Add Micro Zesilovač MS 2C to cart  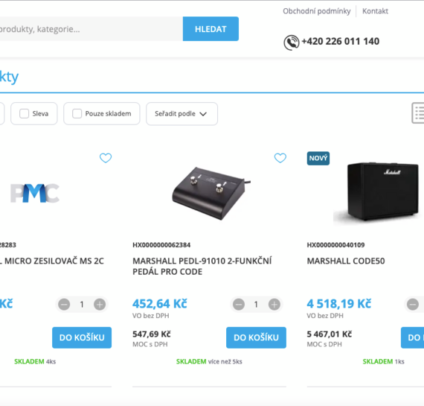[x=82, y=337]
